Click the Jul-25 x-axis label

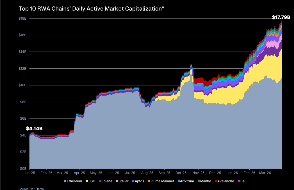[130, 173]
